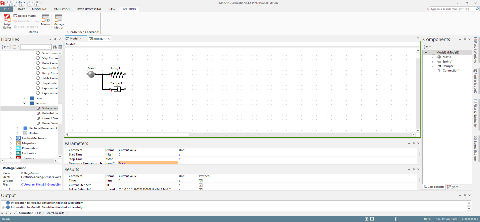Click the Macros icon in ribbon
Image resolution: width=480 pixels, height=222 pixels.
(46, 20)
